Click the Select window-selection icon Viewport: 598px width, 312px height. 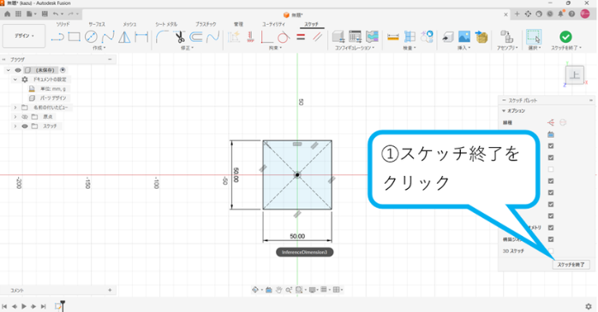(534, 37)
